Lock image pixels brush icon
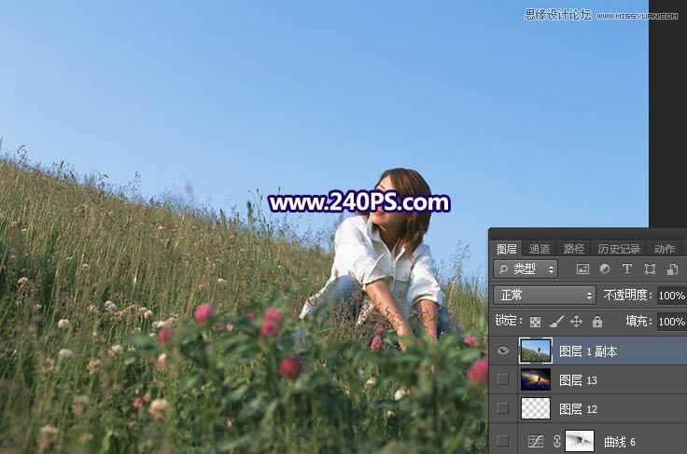687x454 pixels. point(556,322)
